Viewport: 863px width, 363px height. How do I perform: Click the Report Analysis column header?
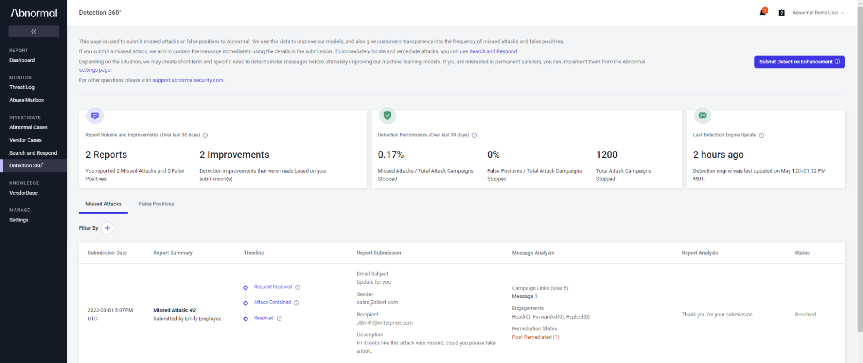(x=700, y=253)
